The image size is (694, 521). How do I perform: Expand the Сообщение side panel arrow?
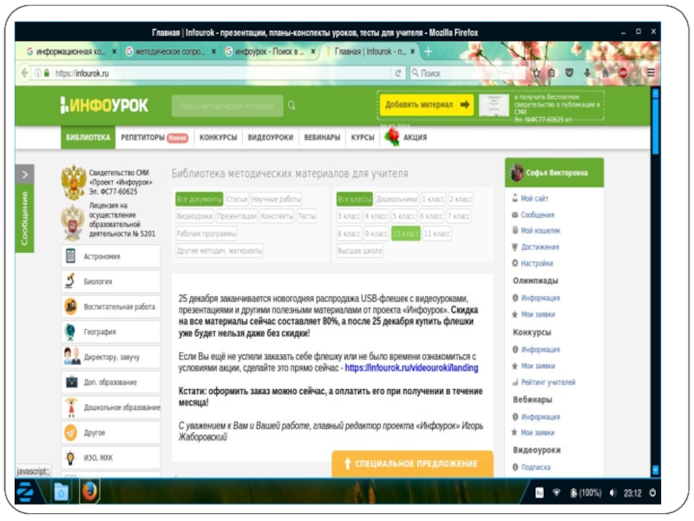click(x=25, y=175)
